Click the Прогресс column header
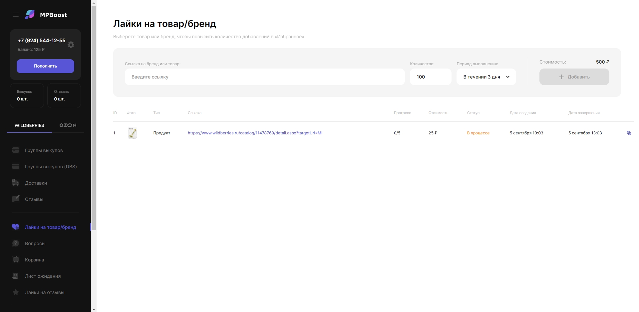 403,113
